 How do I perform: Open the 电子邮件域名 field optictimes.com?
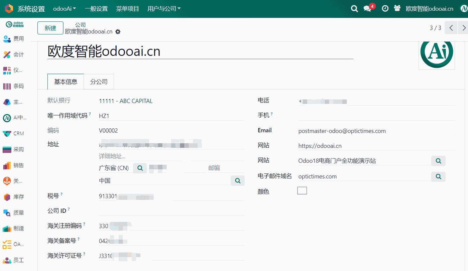click(x=364, y=176)
